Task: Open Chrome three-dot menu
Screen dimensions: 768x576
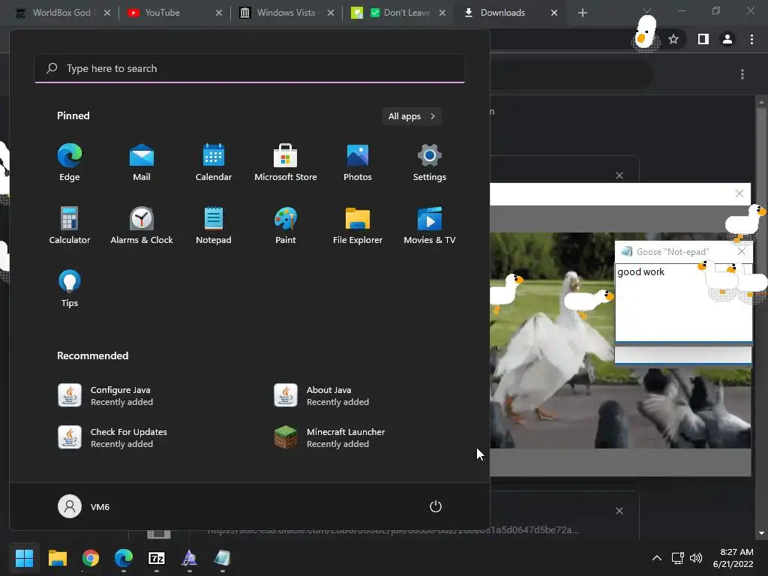Action: pos(751,39)
